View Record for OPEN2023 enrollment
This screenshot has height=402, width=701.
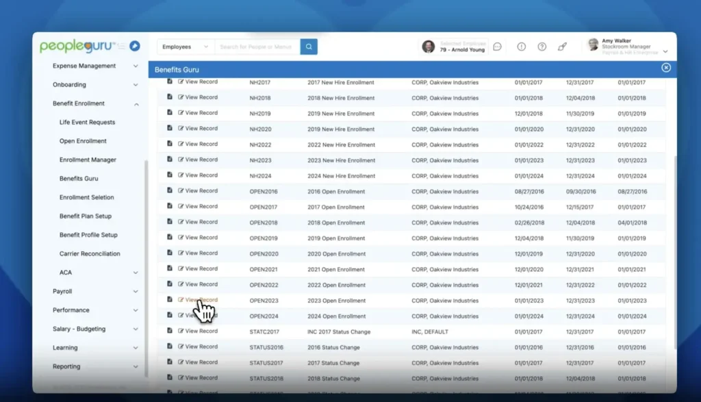[198, 300]
